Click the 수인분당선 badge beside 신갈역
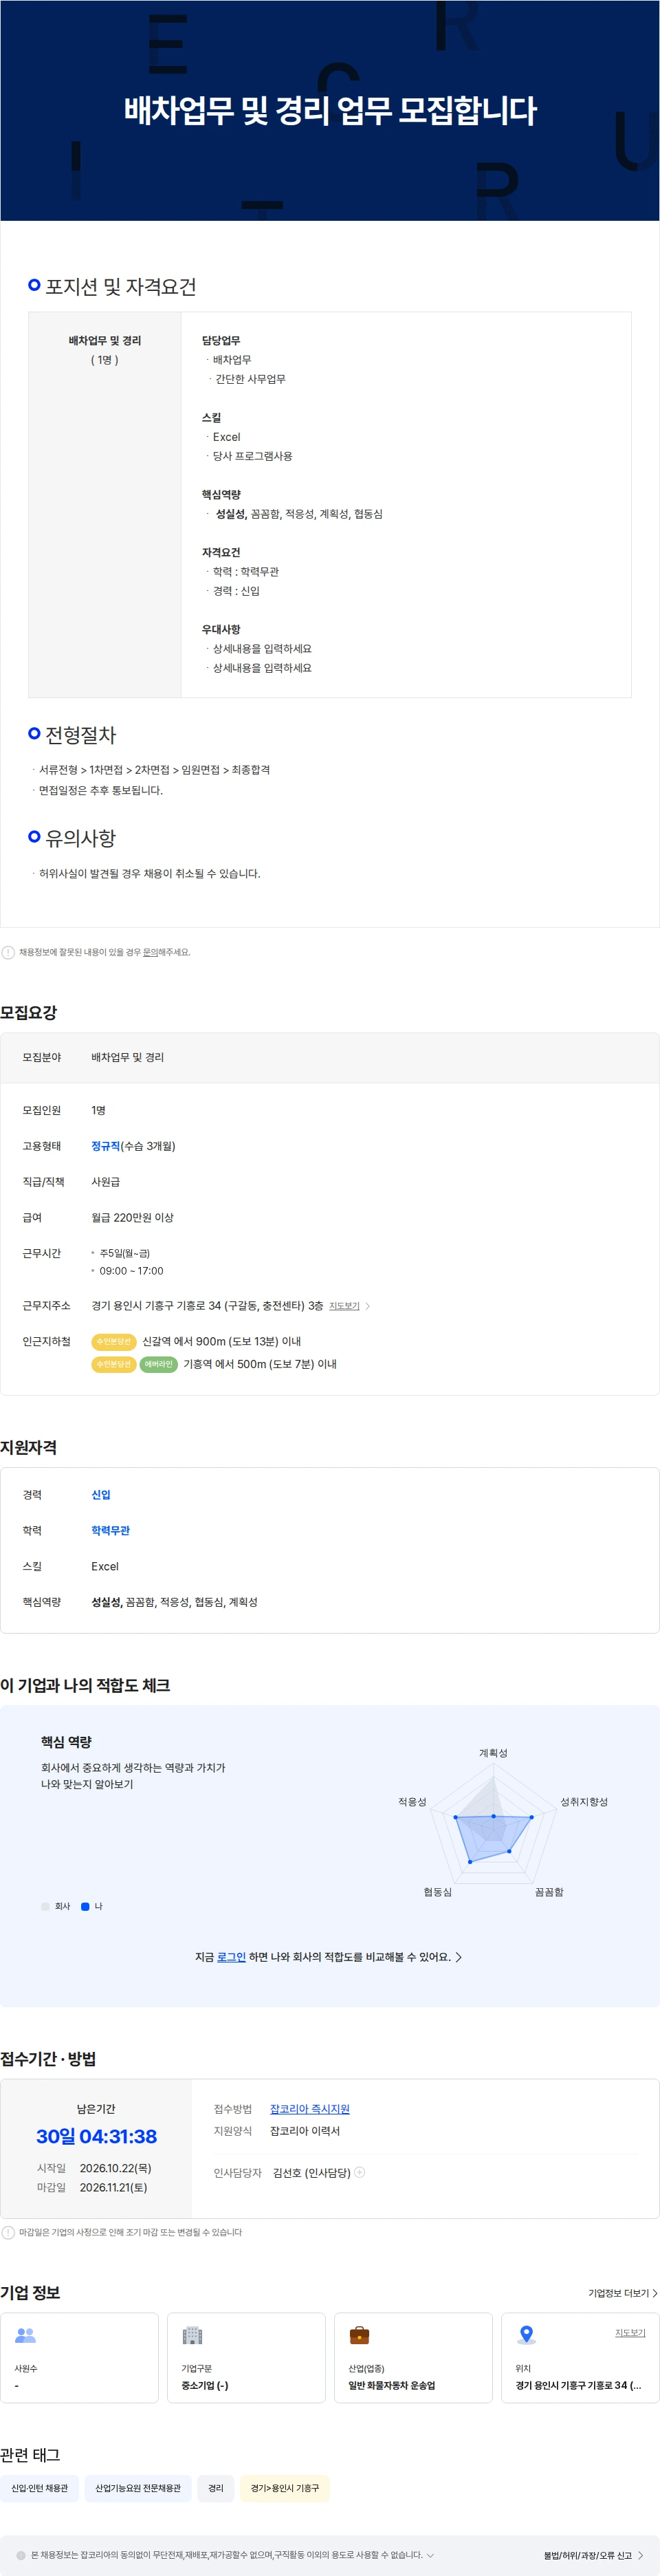Image resolution: width=660 pixels, height=2576 pixels. (x=113, y=1341)
